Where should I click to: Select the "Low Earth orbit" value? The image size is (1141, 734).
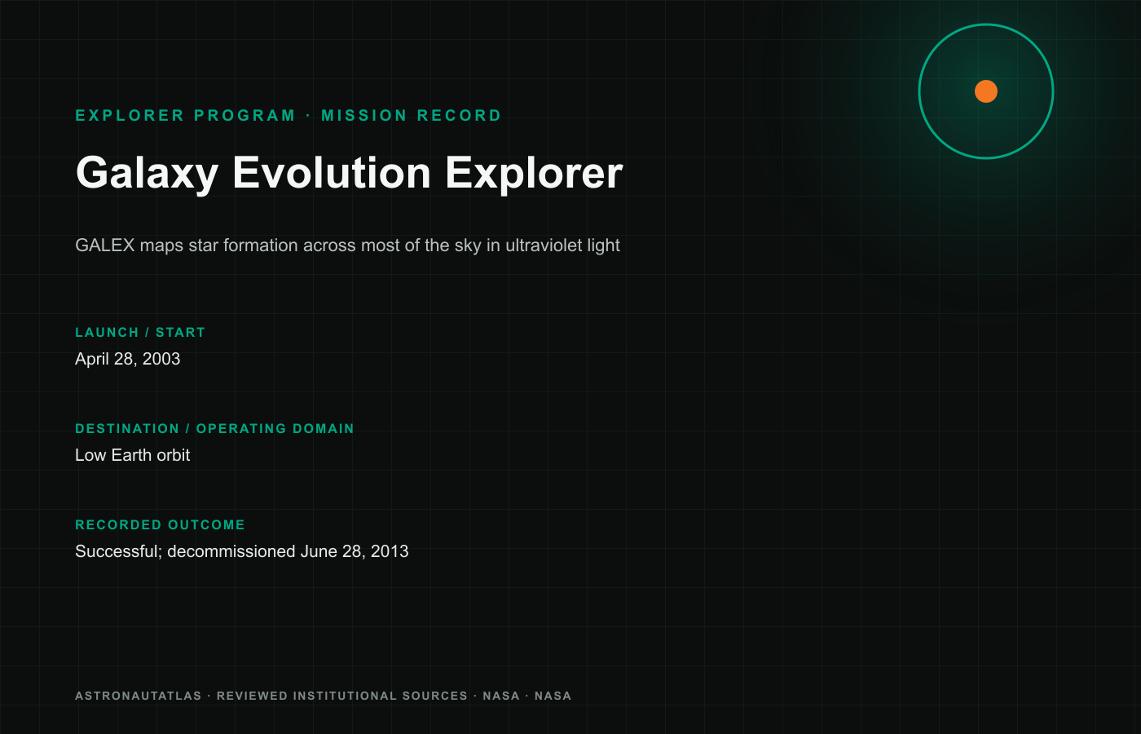click(132, 455)
